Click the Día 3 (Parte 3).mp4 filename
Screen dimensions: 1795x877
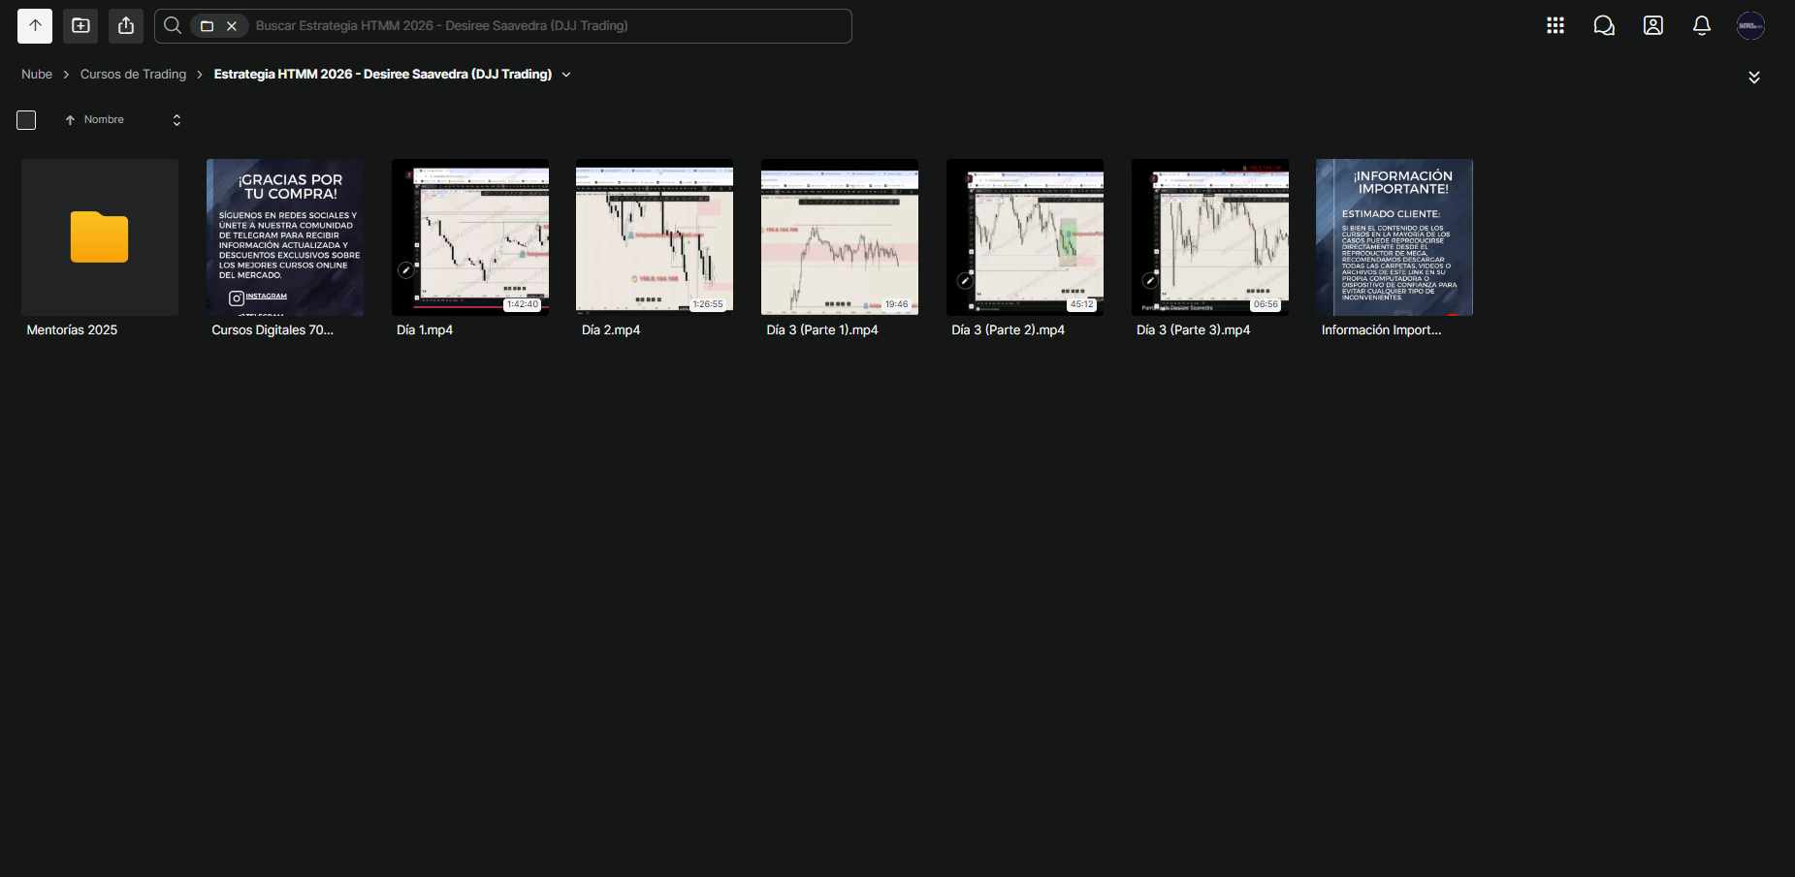[x=1193, y=330]
